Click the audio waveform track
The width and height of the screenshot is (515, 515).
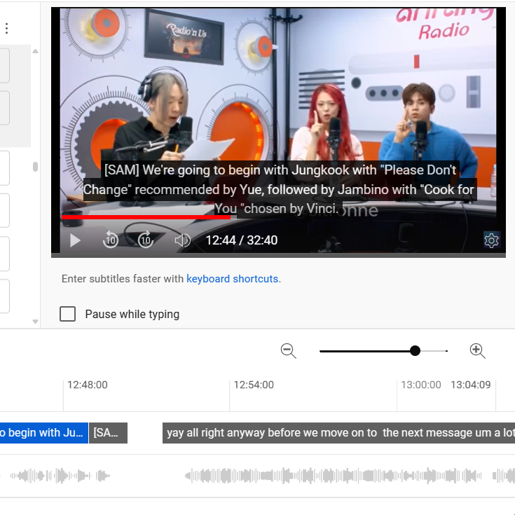[258, 476]
